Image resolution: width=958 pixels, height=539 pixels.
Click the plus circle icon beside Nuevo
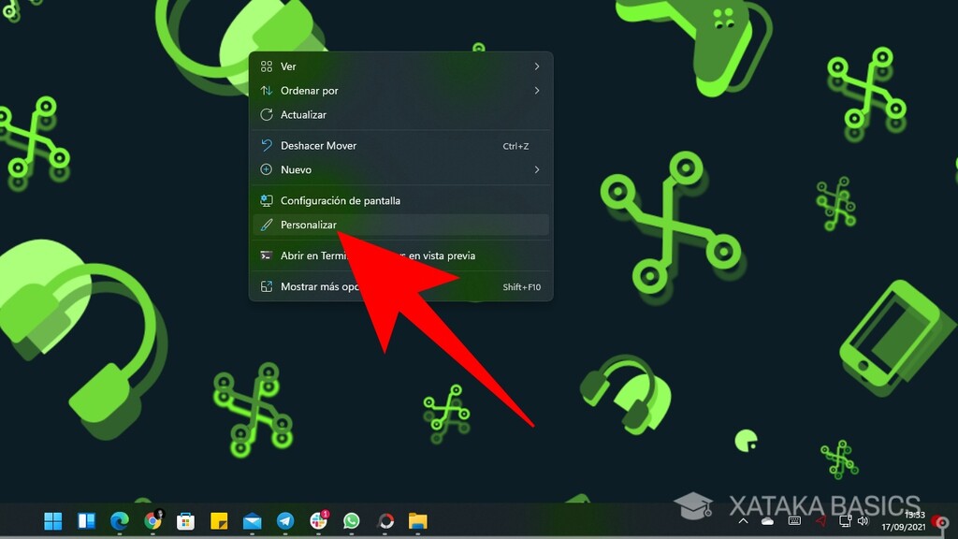267,169
